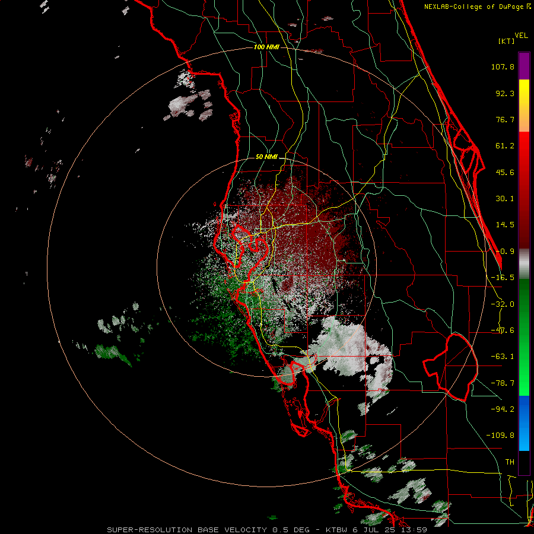Click the TH legend label
Viewport: 534px width, 534px height.
(x=510, y=462)
